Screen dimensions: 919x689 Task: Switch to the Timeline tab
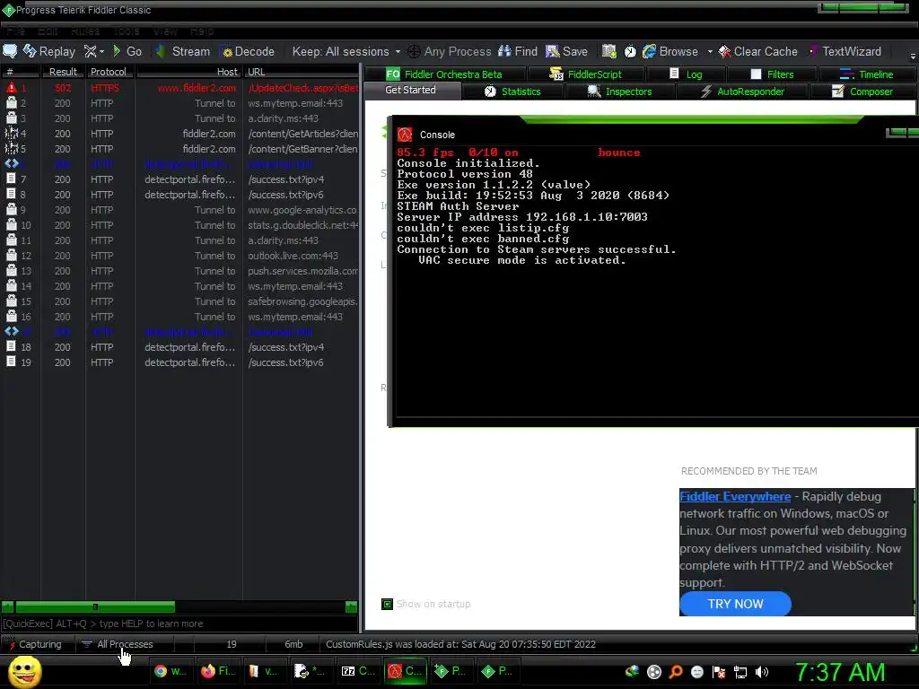(x=867, y=74)
